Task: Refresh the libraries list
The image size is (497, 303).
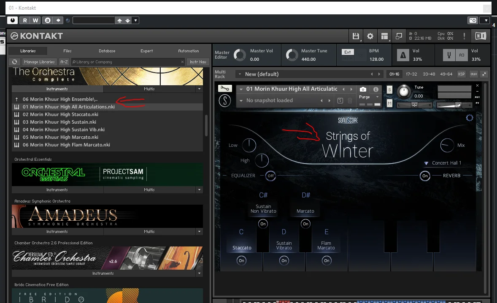Action: pyautogui.click(x=15, y=62)
